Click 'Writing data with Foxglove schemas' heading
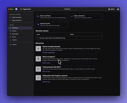 (x=55, y=76)
